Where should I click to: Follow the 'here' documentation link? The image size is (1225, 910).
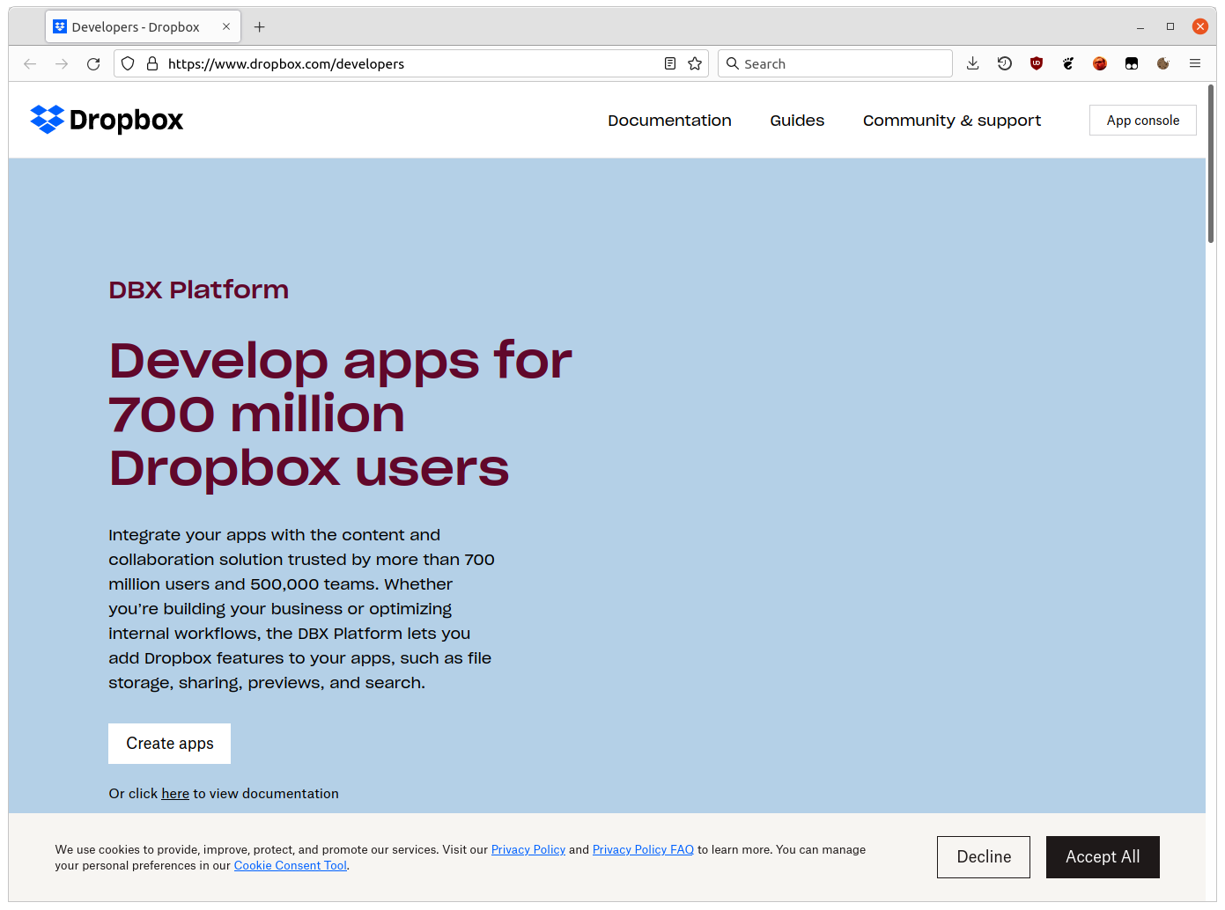pyautogui.click(x=175, y=794)
